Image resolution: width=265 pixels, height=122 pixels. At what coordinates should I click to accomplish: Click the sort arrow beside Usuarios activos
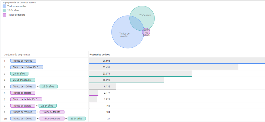pos(90,54)
